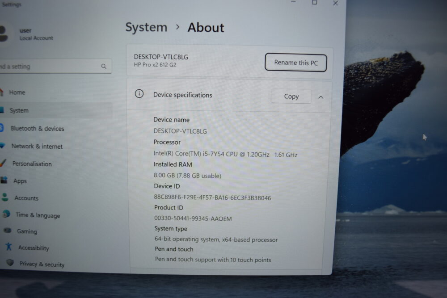Click the System breadcrumb link
The image size is (447, 298).
[146, 27]
